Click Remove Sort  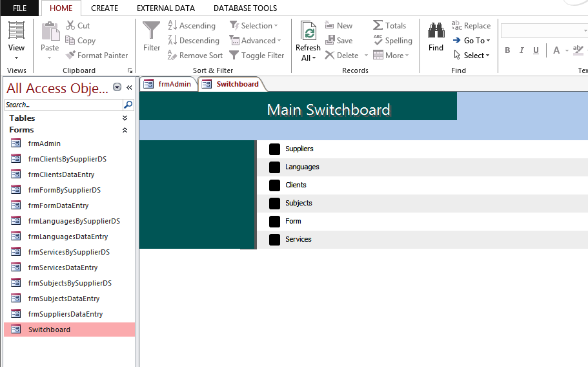195,56
